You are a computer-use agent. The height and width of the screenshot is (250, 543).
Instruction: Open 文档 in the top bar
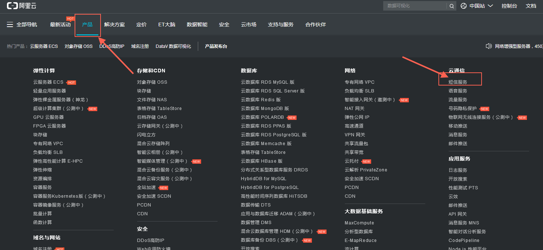531,6
